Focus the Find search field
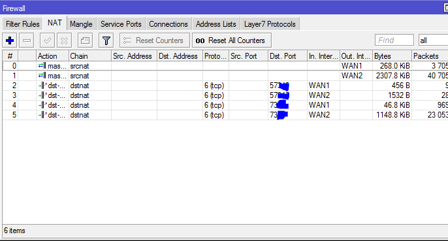 pyautogui.click(x=394, y=40)
